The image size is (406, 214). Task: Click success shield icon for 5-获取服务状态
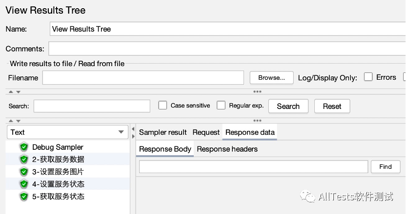(x=24, y=196)
